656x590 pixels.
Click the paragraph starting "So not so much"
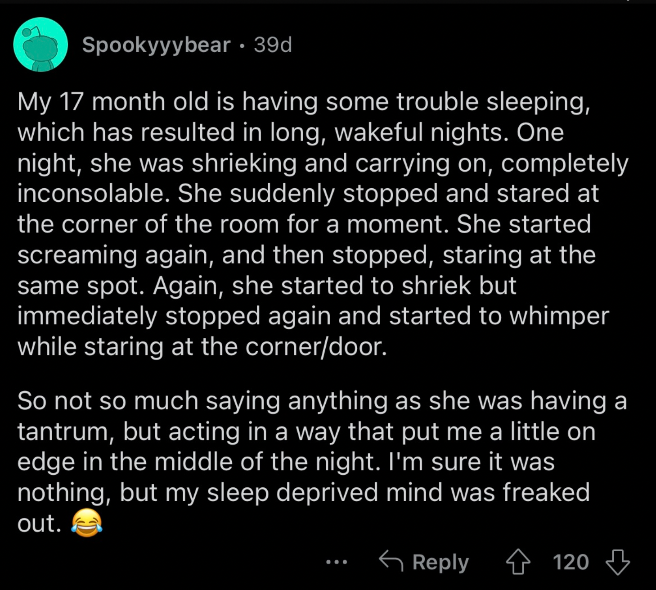click(x=322, y=462)
